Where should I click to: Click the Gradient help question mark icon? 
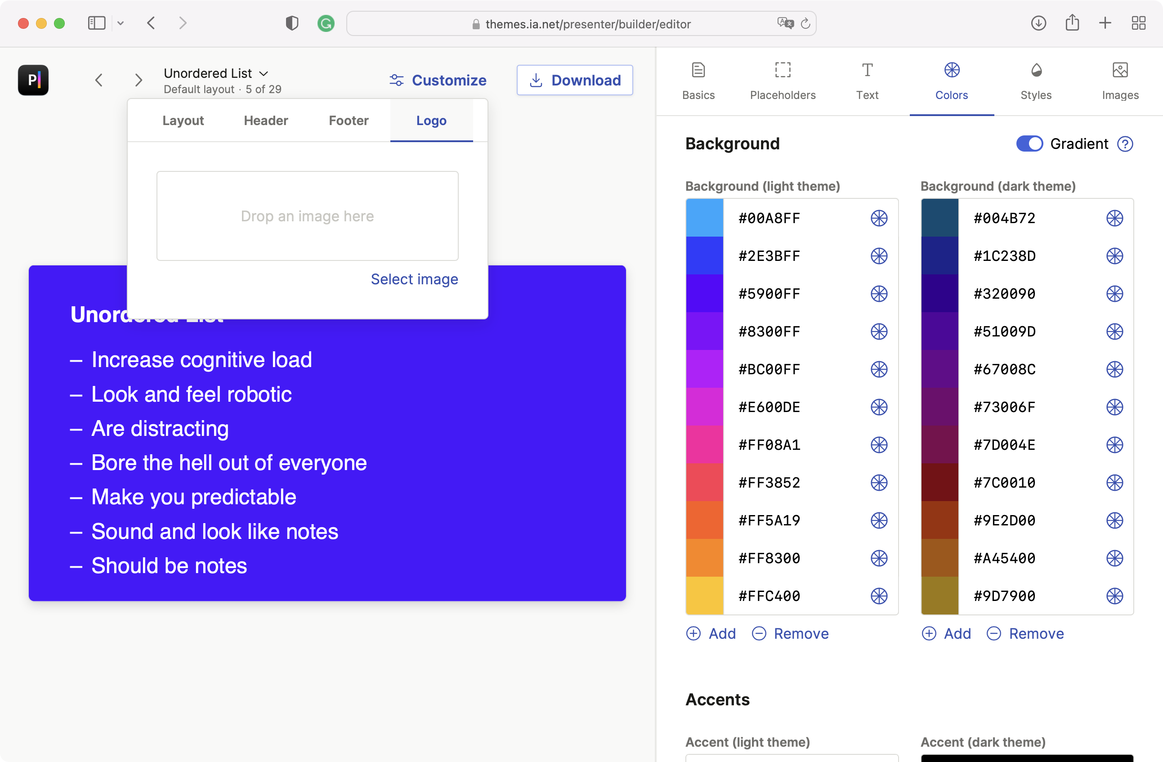(1125, 144)
